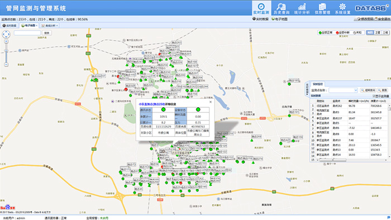Click the 安全退出 logout link

pos(382,19)
